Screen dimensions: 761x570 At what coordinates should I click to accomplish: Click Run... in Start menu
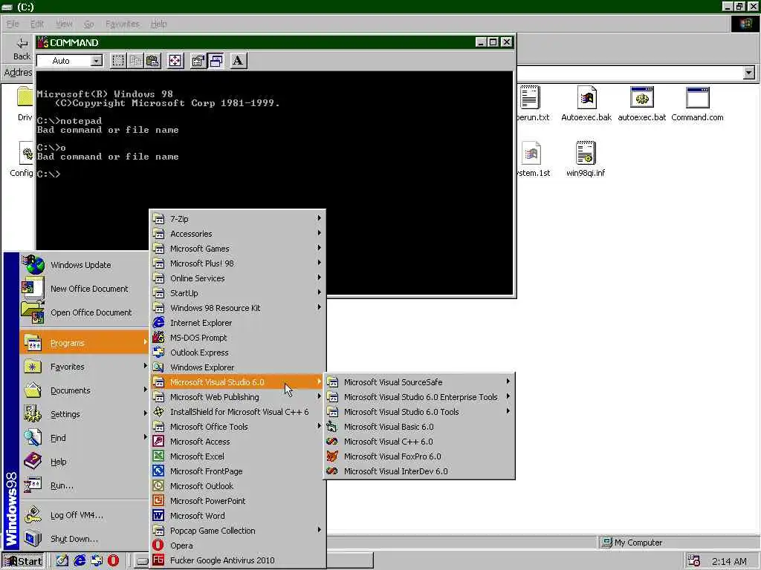84,485
